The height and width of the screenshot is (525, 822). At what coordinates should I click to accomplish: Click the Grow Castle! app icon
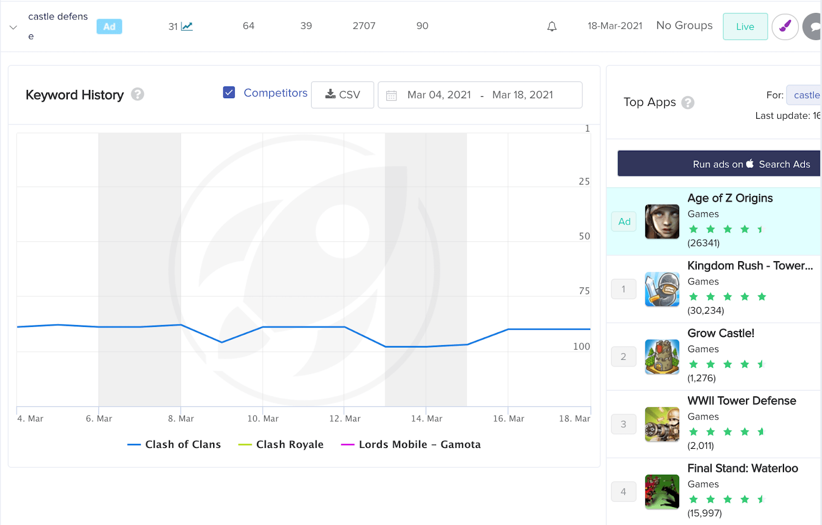tap(662, 356)
